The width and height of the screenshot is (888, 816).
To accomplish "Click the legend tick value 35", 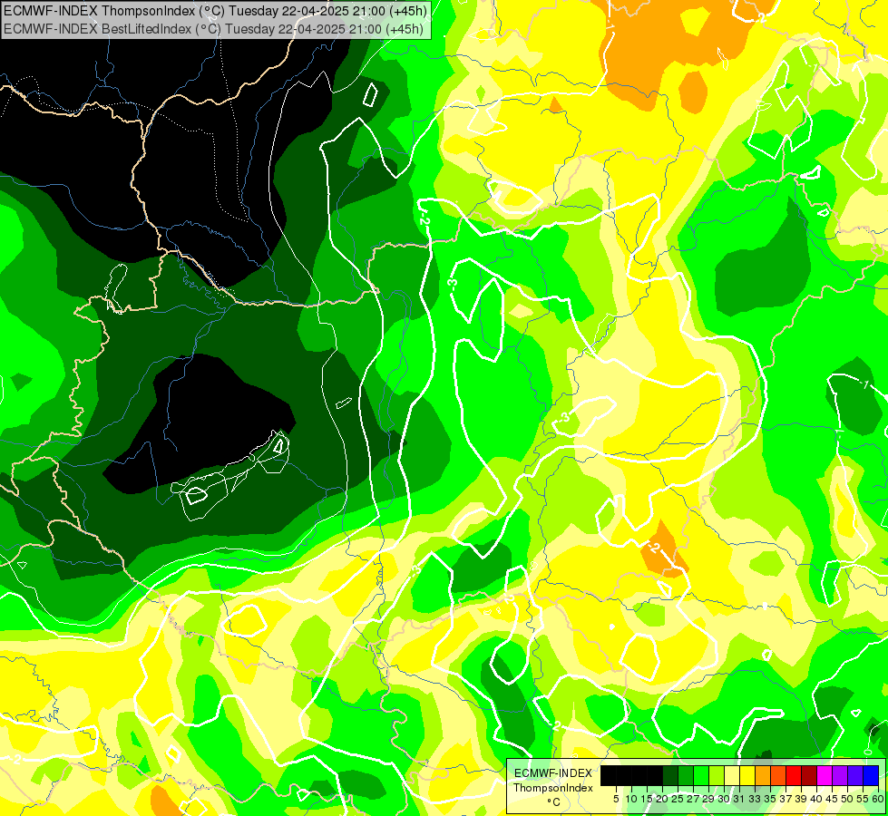I will click(x=770, y=799).
